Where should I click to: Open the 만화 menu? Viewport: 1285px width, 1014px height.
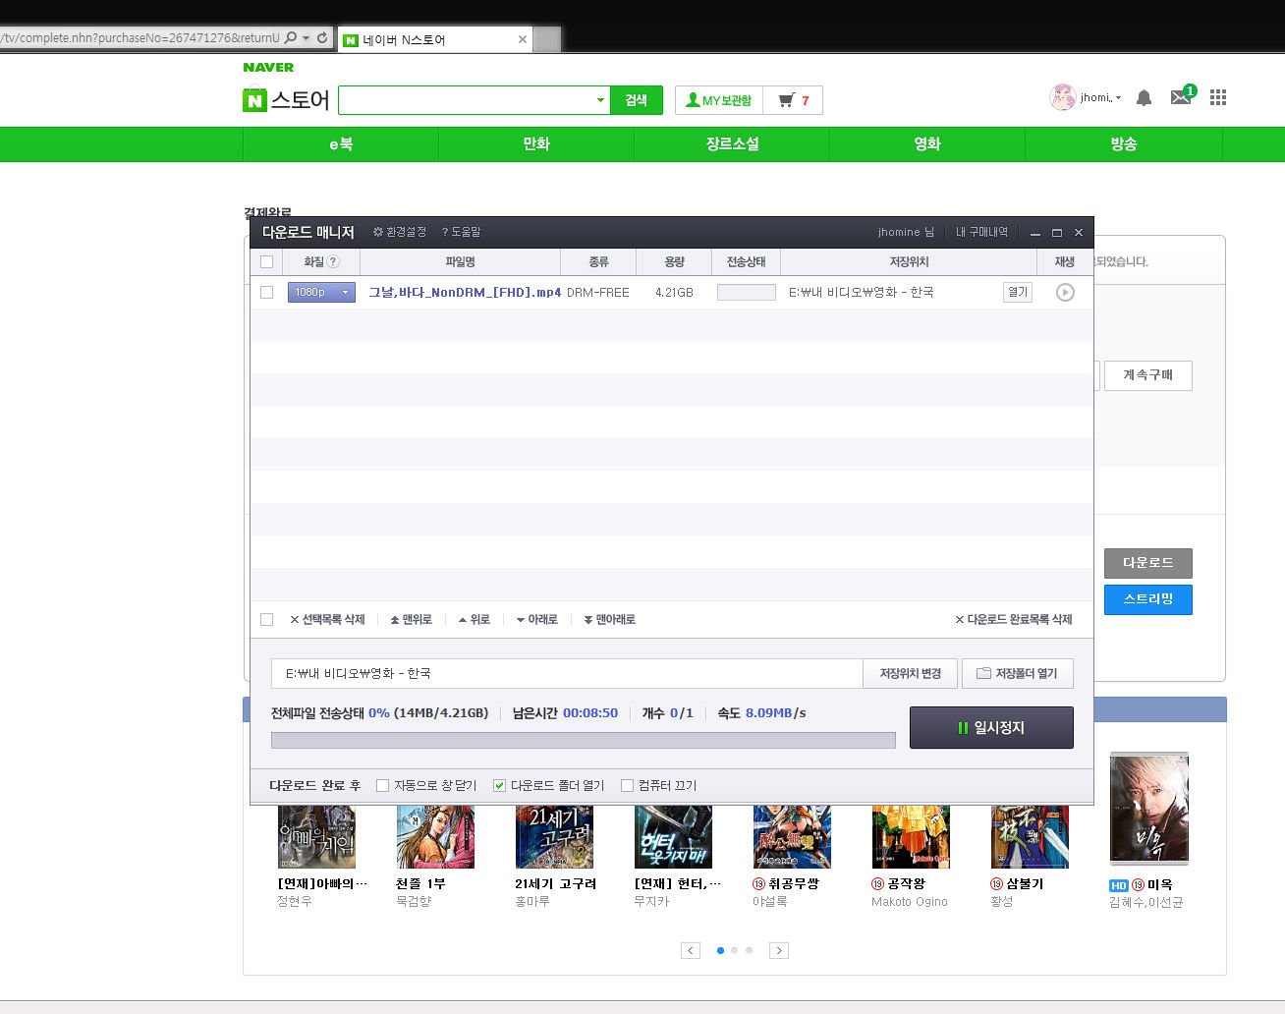pyautogui.click(x=536, y=144)
